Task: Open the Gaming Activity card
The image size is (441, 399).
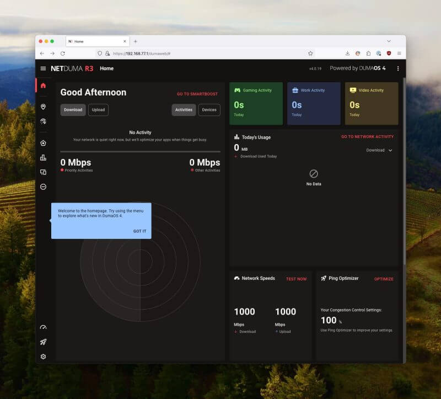Action: click(256, 103)
